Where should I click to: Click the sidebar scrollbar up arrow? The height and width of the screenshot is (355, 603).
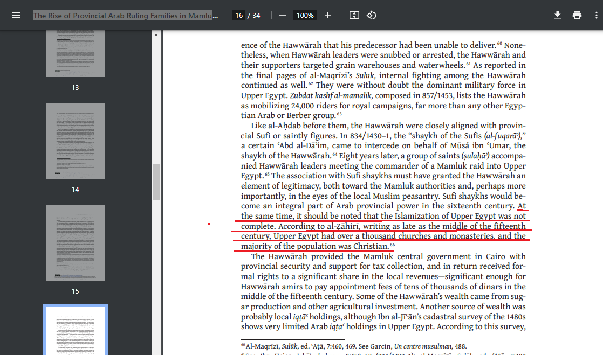tap(156, 35)
